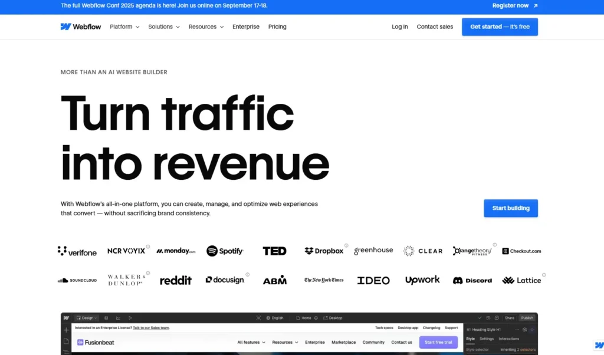Click the arrow icon beside Register now
Viewport: 604px width, 355px height.
click(x=536, y=6)
